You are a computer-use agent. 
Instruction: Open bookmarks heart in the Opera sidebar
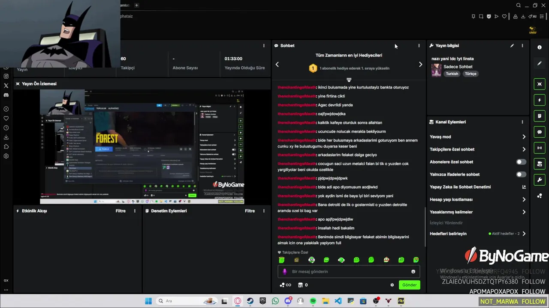(x=6, y=118)
